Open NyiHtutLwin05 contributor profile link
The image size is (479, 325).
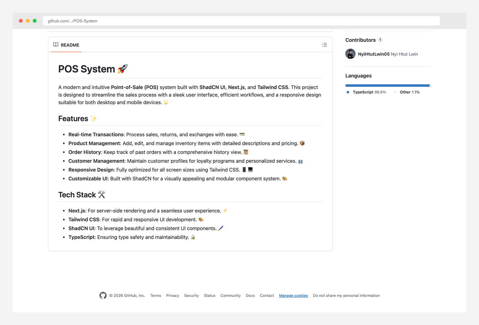point(374,54)
